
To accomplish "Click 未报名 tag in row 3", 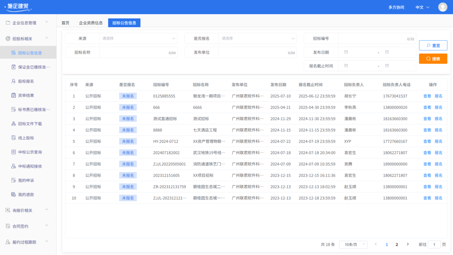I will 128,119.
